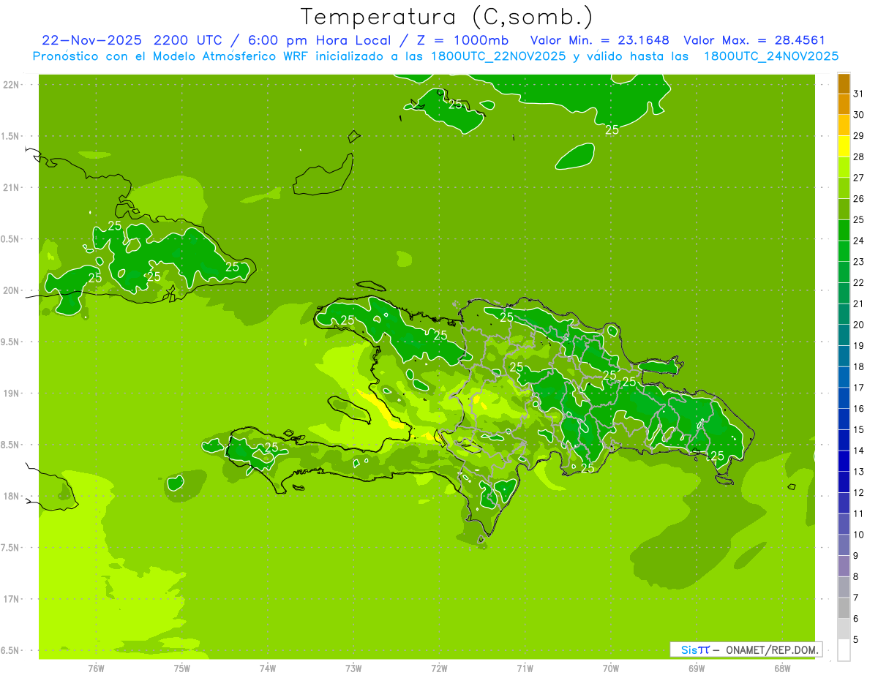This screenshot has width=878, height=678.
Task: Click the 22N latitude axis label
Action: coord(12,85)
